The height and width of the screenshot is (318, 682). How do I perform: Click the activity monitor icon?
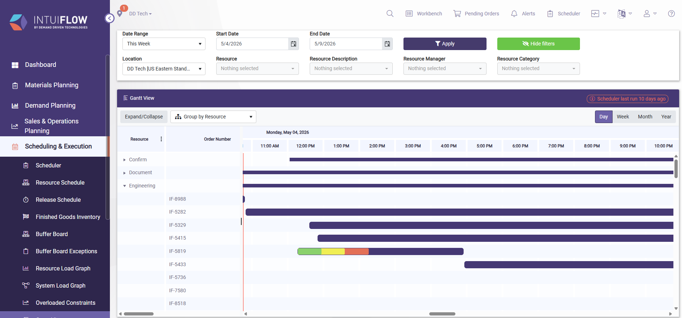tap(595, 14)
